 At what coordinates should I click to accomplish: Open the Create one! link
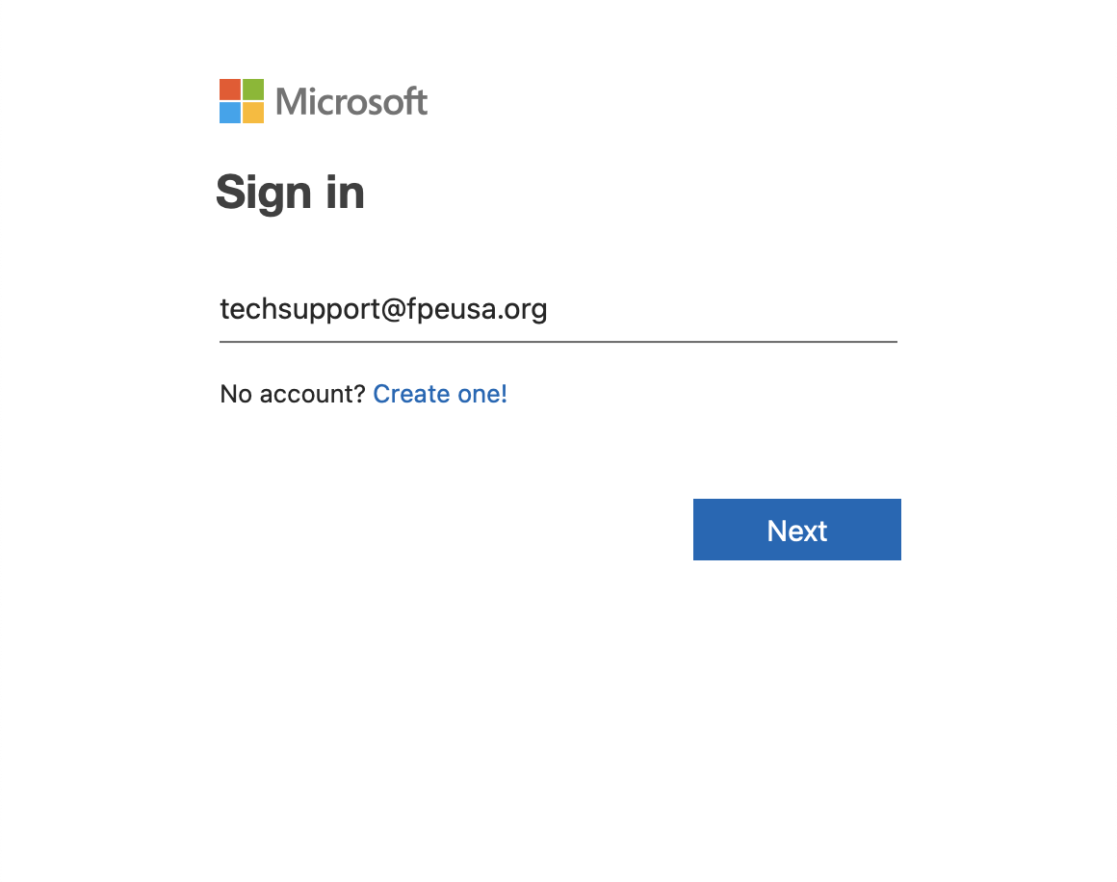point(440,393)
